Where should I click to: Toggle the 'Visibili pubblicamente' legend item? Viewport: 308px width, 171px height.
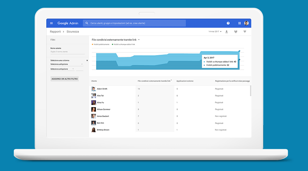click(x=101, y=45)
